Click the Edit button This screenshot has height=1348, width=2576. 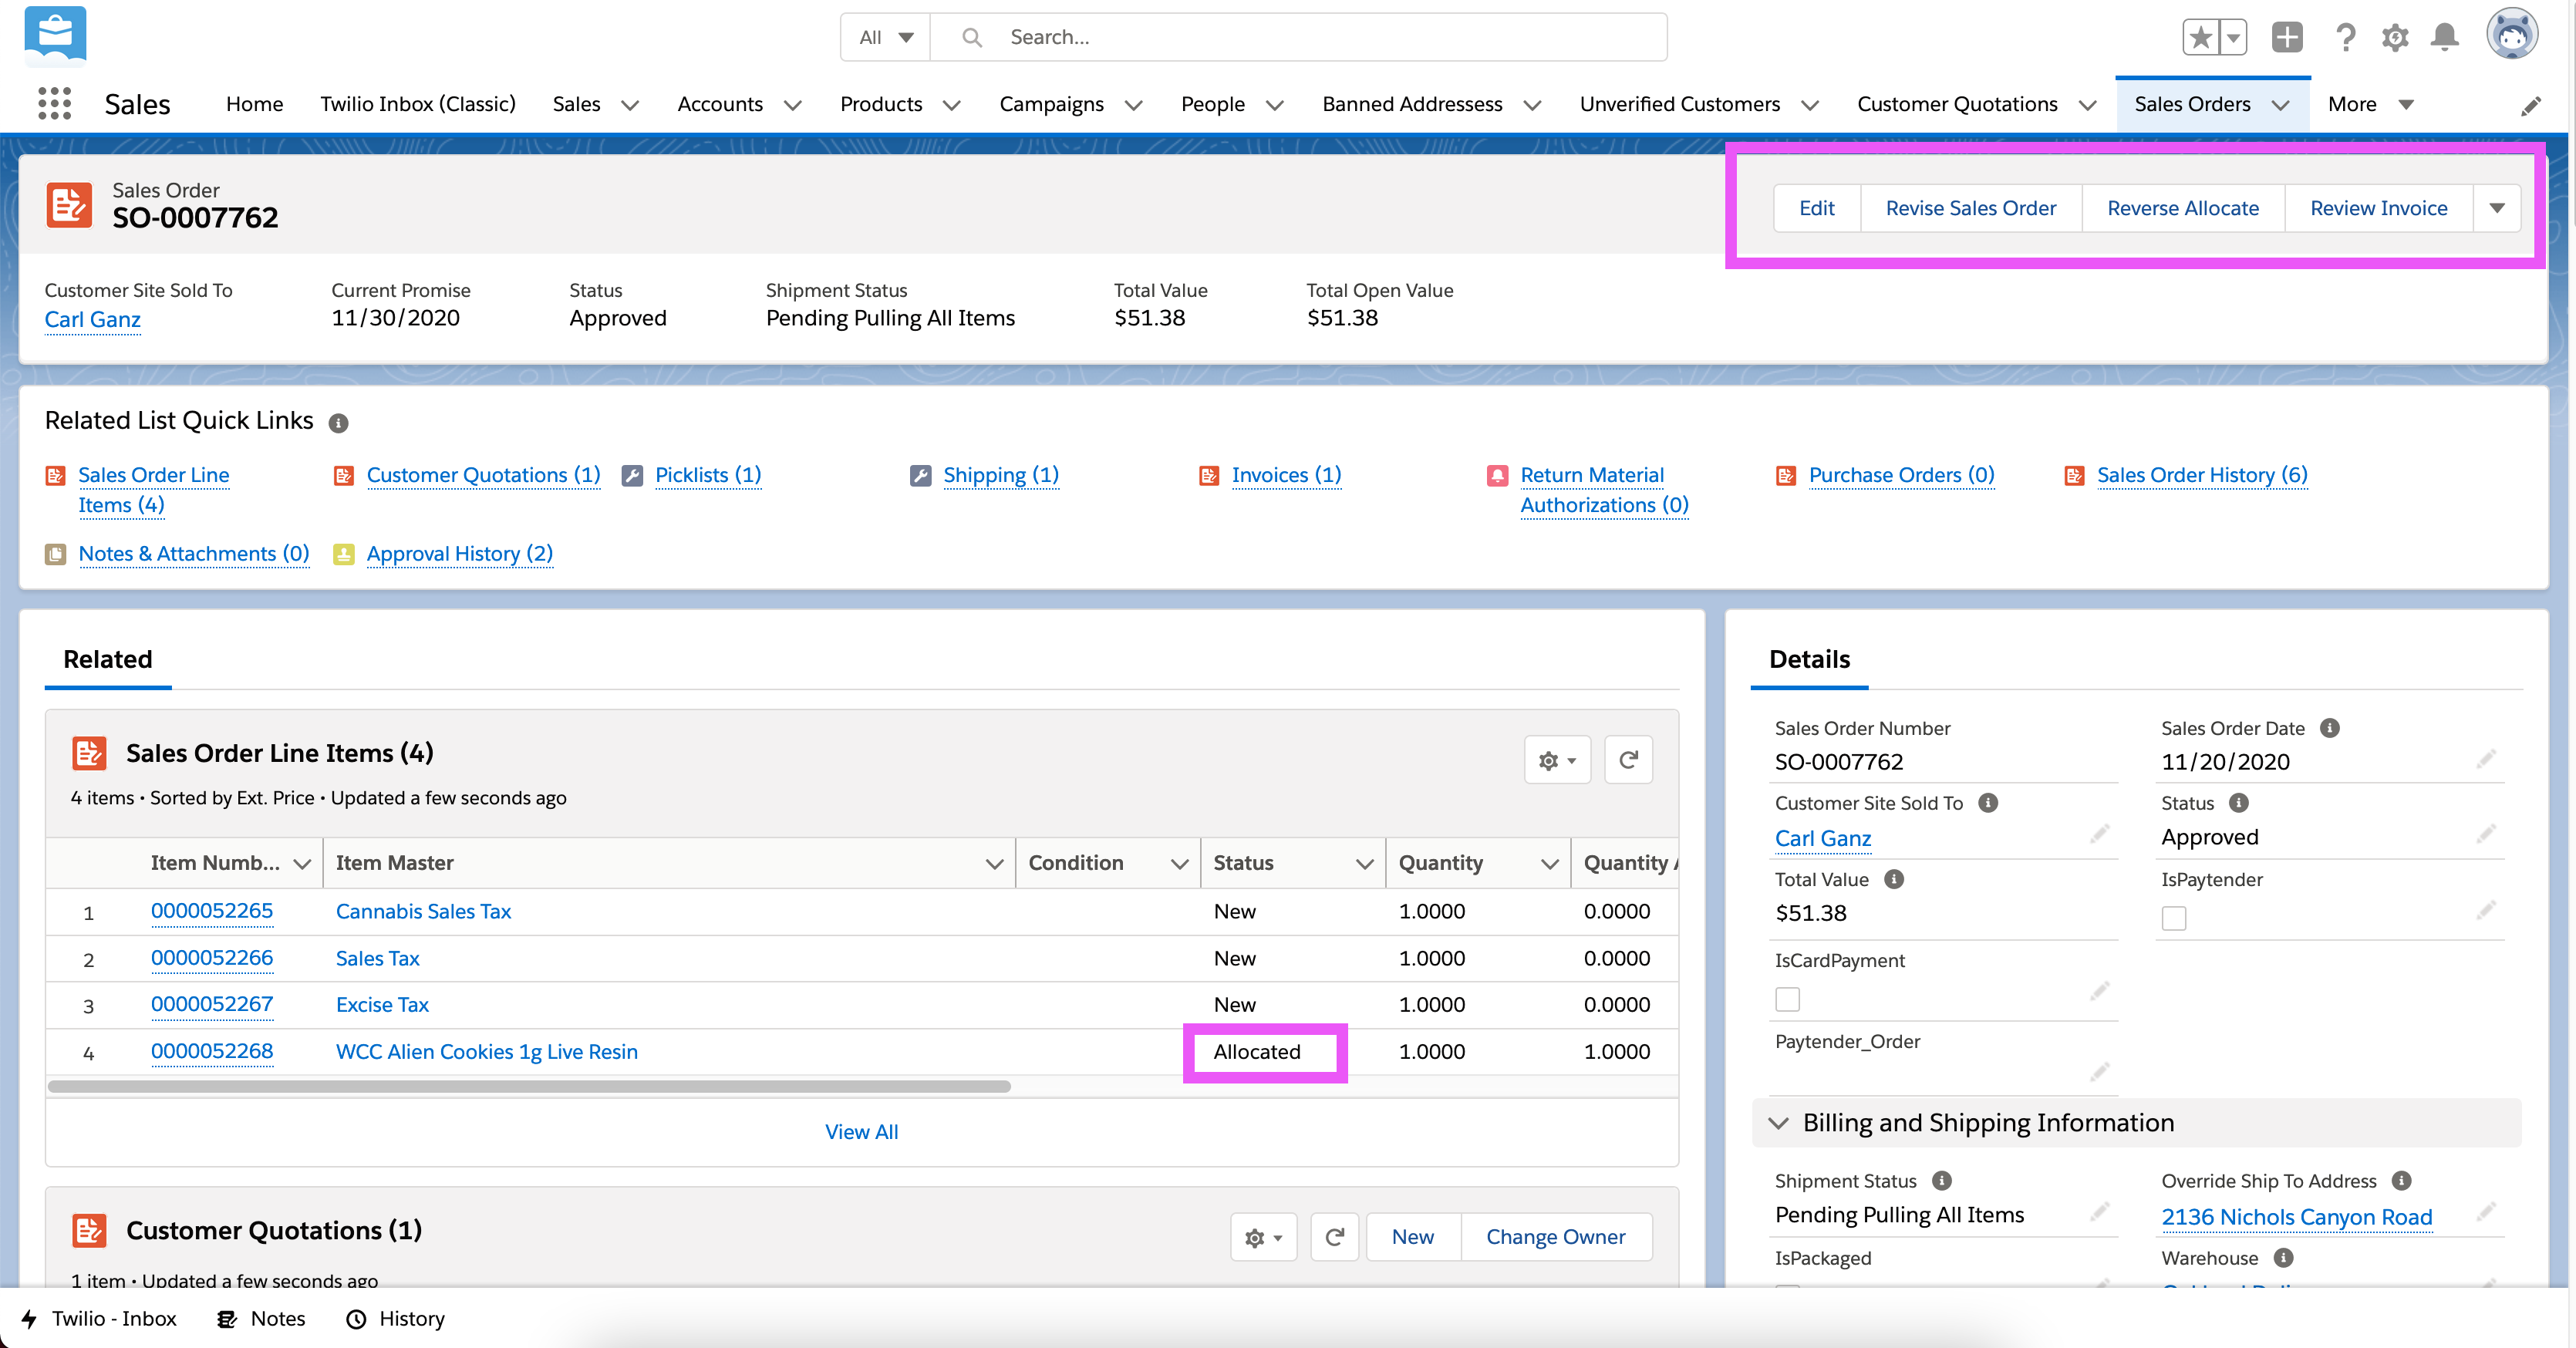(1816, 208)
